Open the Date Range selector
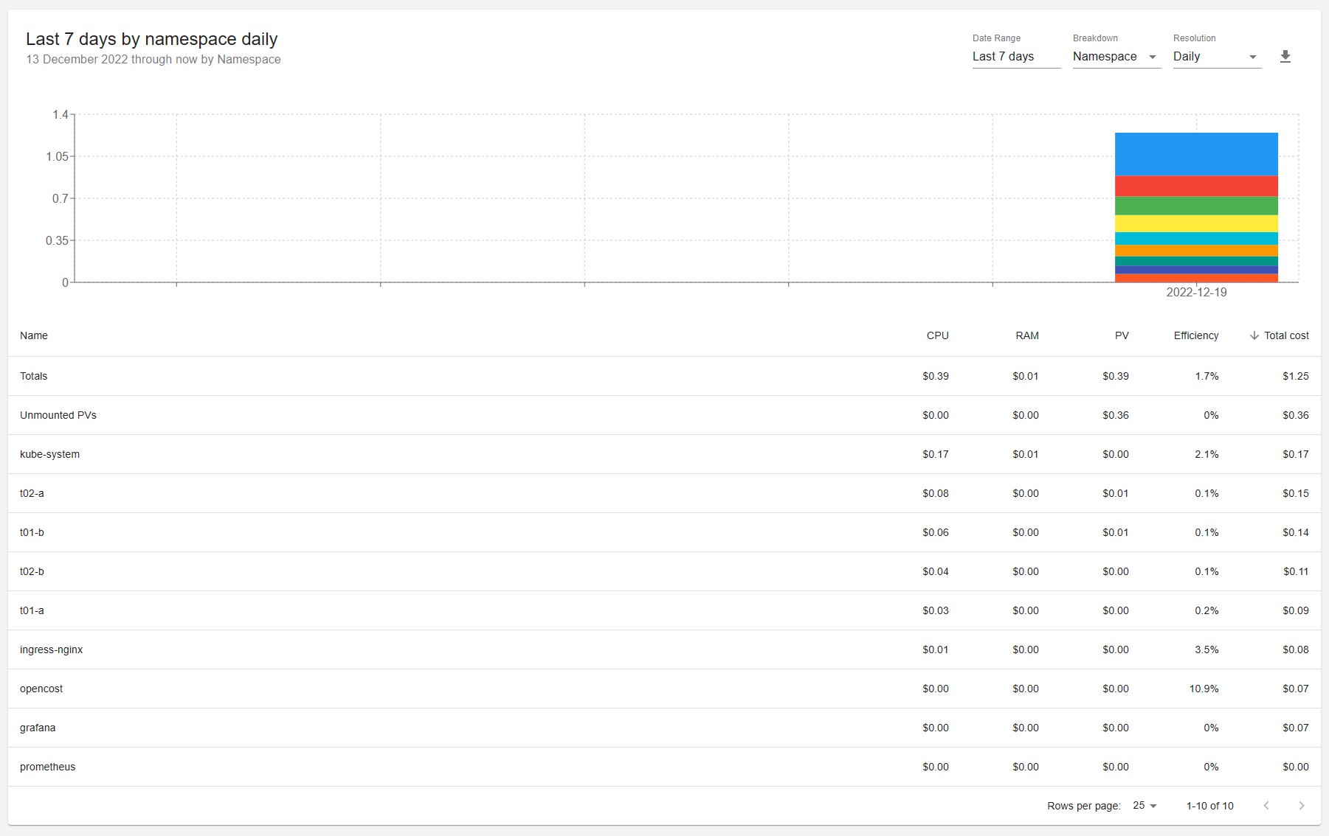 tap(1015, 57)
